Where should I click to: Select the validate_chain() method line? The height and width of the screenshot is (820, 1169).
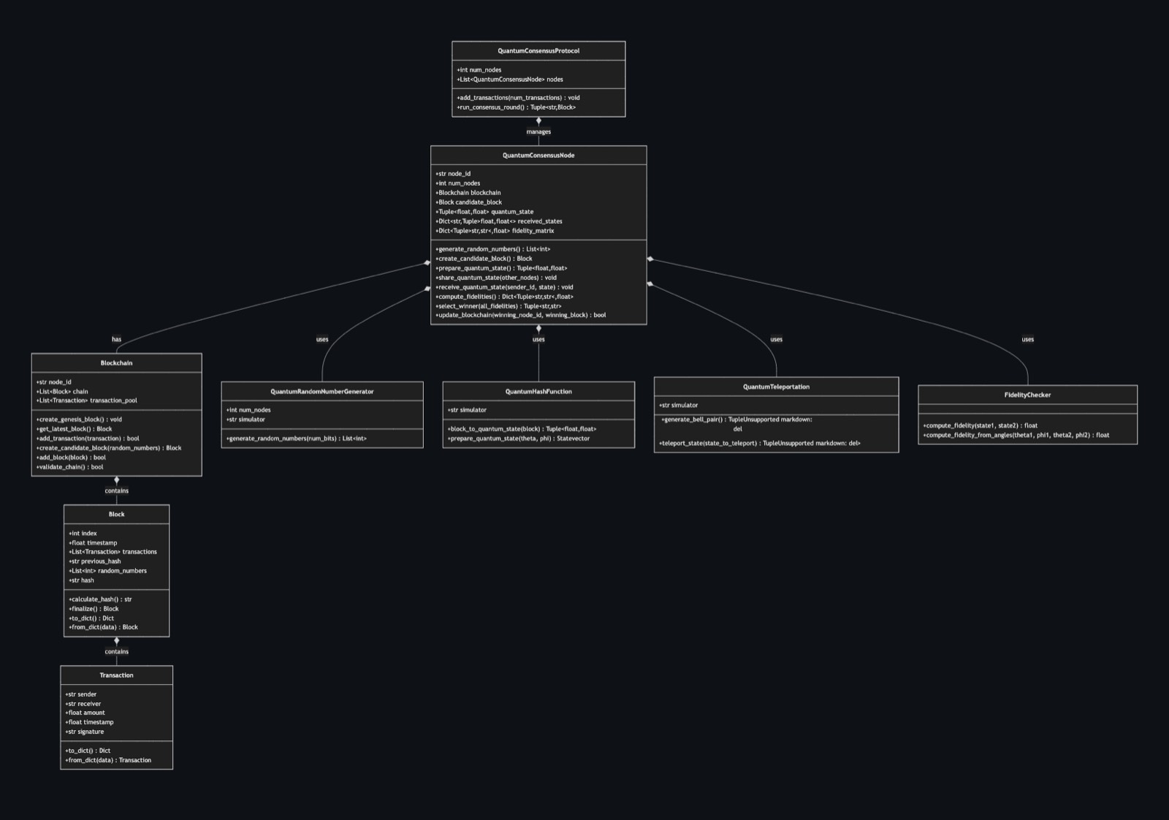pos(69,467)
